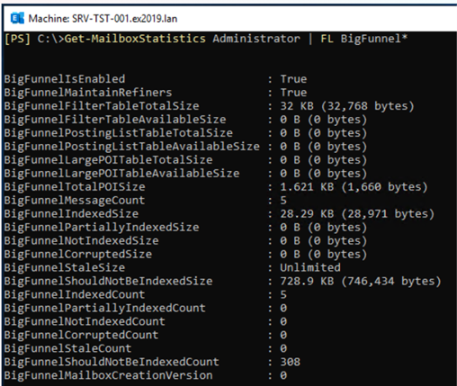This screenshot has width=457, height=386.
Task: Click the 'BigFunnelMaintainRefiners' property name
Action: click(88, 93)
